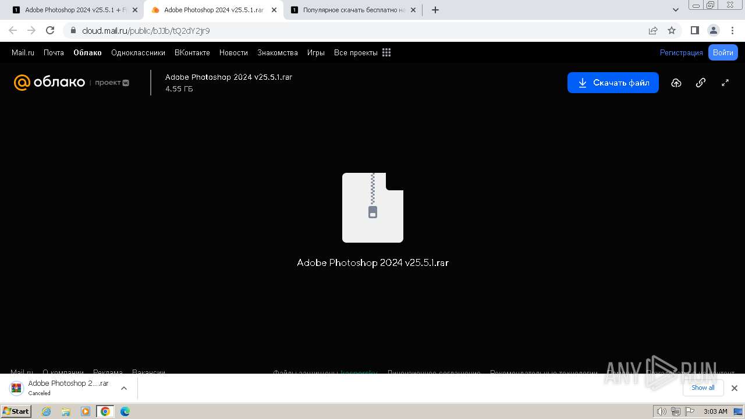The height and width of the screenshot is (419, 745).
Task: Toggle fullscreen with expand arrows icon
Action: tap(725, 83)
